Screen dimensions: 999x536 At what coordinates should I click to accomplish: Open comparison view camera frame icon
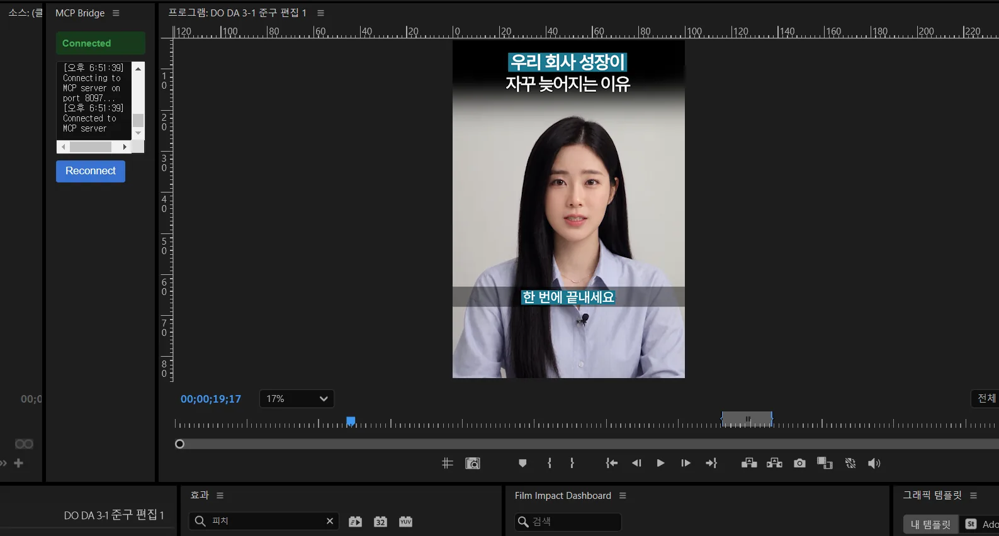473,463
